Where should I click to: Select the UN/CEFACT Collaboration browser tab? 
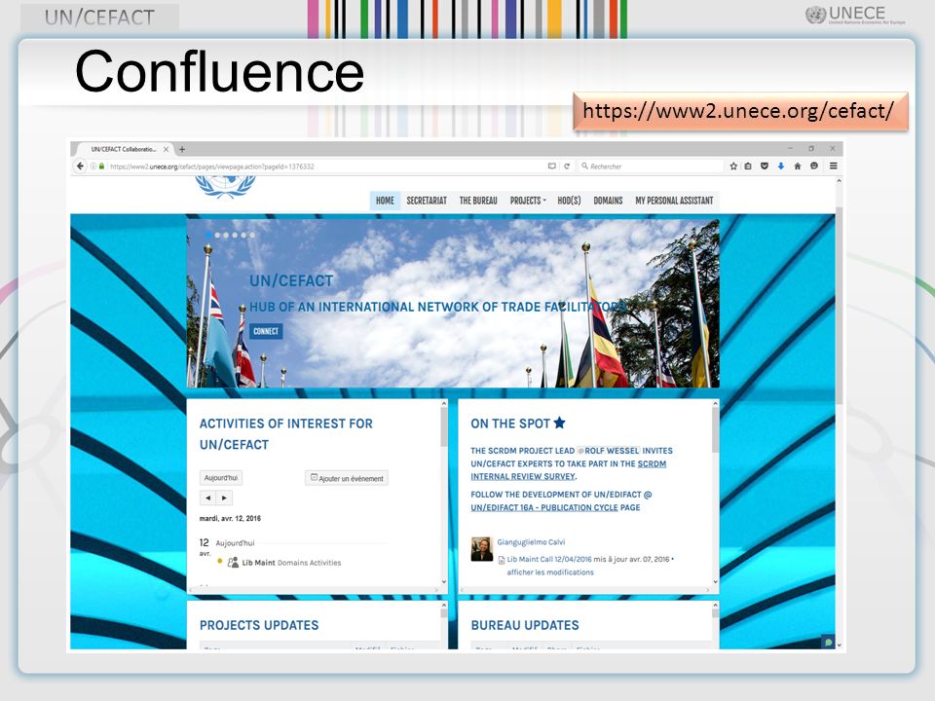tap(124, 149)
